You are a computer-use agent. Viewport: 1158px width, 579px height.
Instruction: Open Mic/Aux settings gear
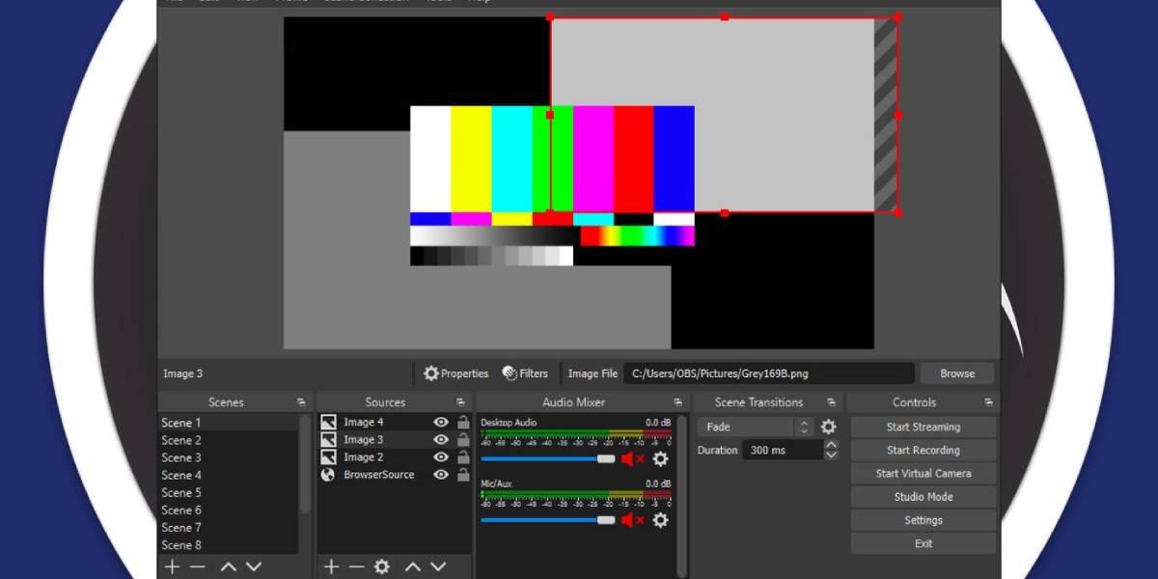(x=660, y=520)
